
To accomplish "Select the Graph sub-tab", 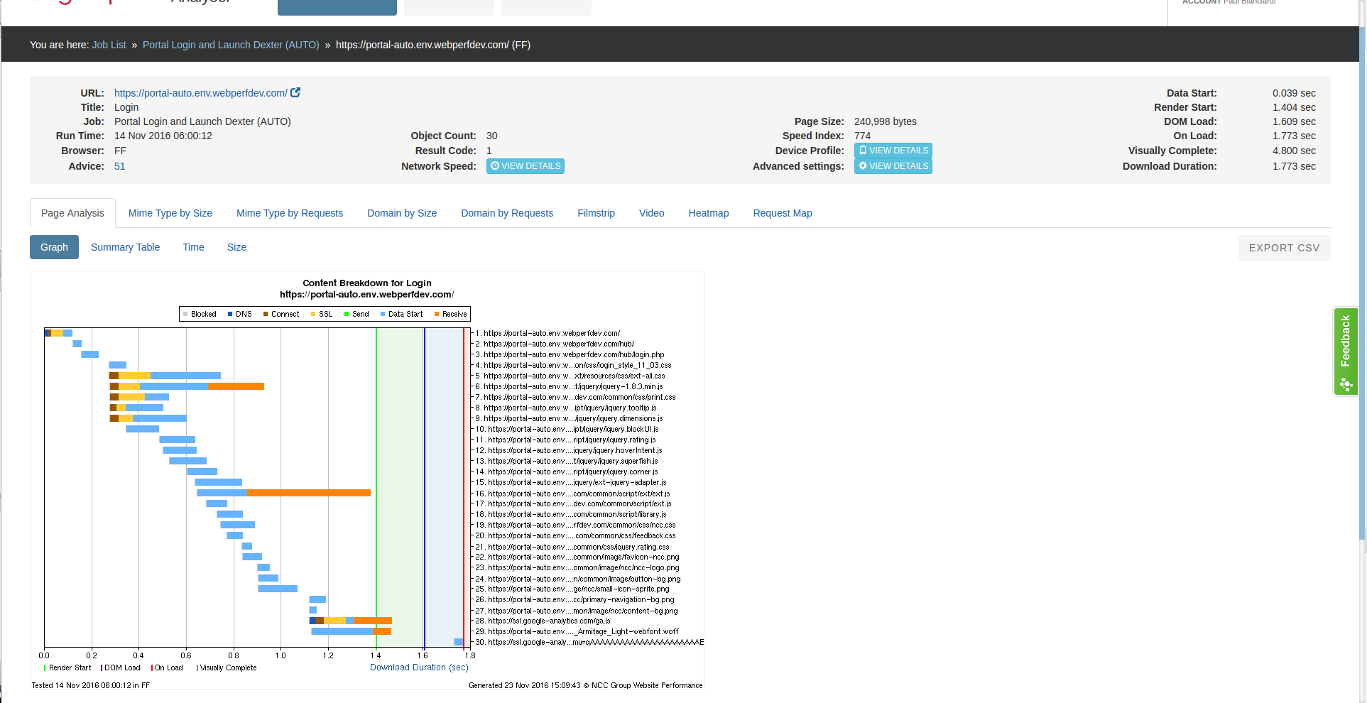I will pos(54,247).
